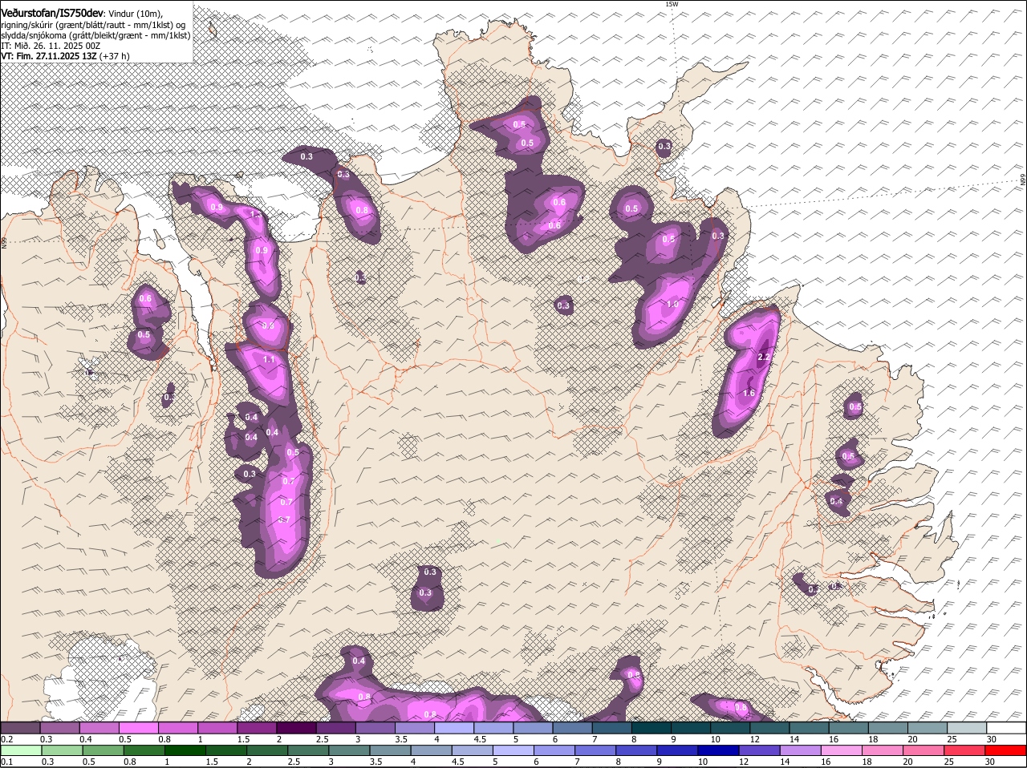Screen dimensions: 1027x768
Task: Select the palest green rain swatch between 0.1 and 0.3
Action: 20,750
